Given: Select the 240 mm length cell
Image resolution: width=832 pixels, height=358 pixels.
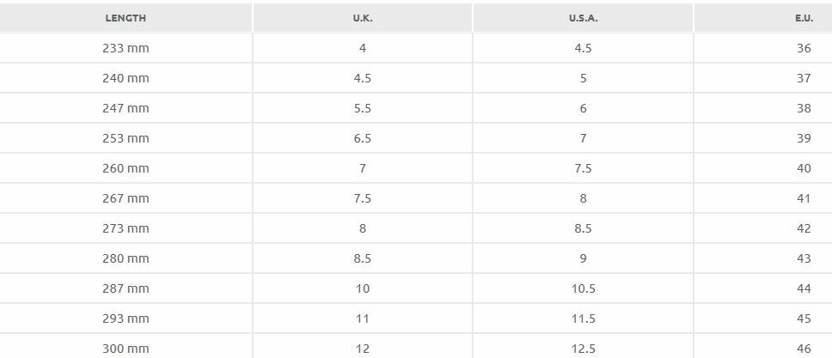Looking at the screenshot, I should (125, 78).
